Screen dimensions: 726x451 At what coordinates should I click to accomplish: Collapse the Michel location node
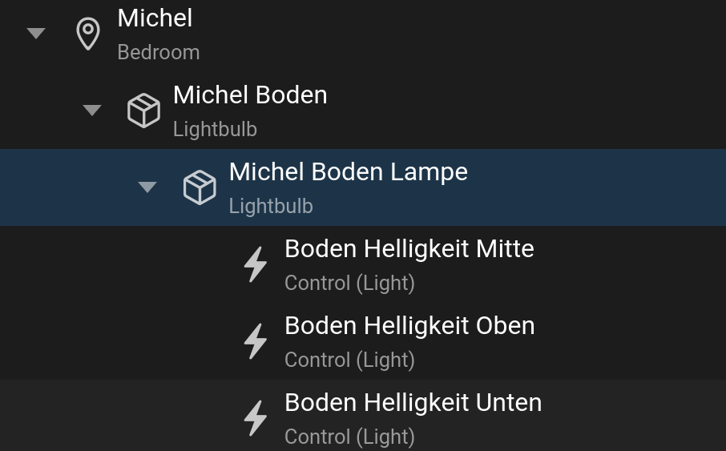point(36,33)
